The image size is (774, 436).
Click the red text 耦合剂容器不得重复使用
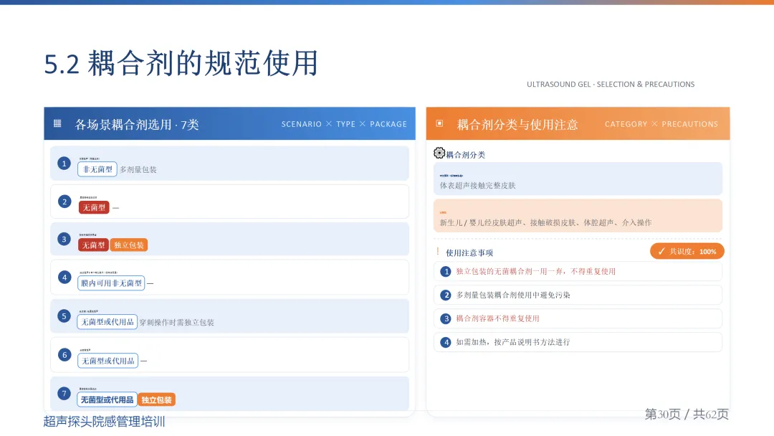coord(497,318)
